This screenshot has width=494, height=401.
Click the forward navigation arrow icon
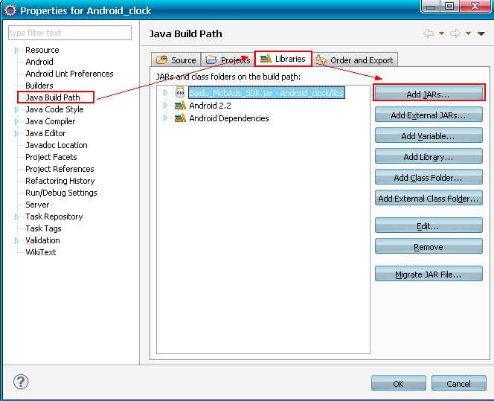point(455,33)
